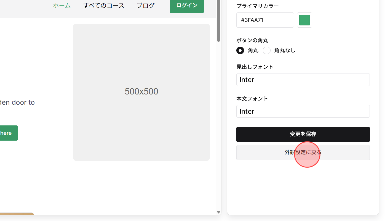Screen dimensions: 385x221
Task: Open the color picker from the swatch
Action: [x=304, y=20]
